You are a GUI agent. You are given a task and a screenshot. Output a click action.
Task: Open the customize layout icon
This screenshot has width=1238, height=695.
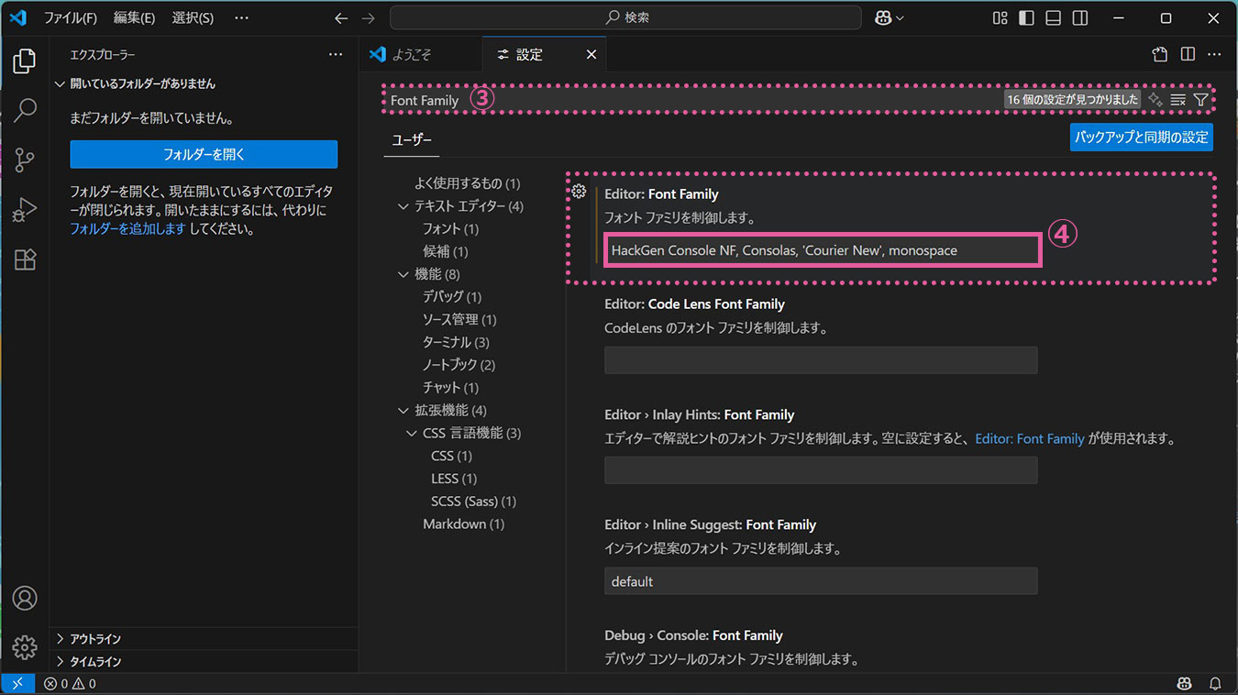tap(1000, 18)
